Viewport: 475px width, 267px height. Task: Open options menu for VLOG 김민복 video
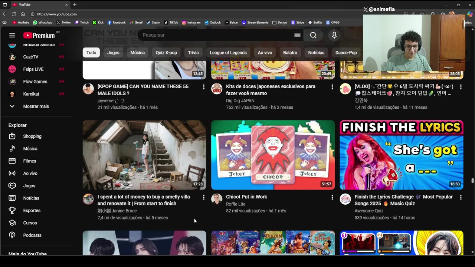click(461, 87)
